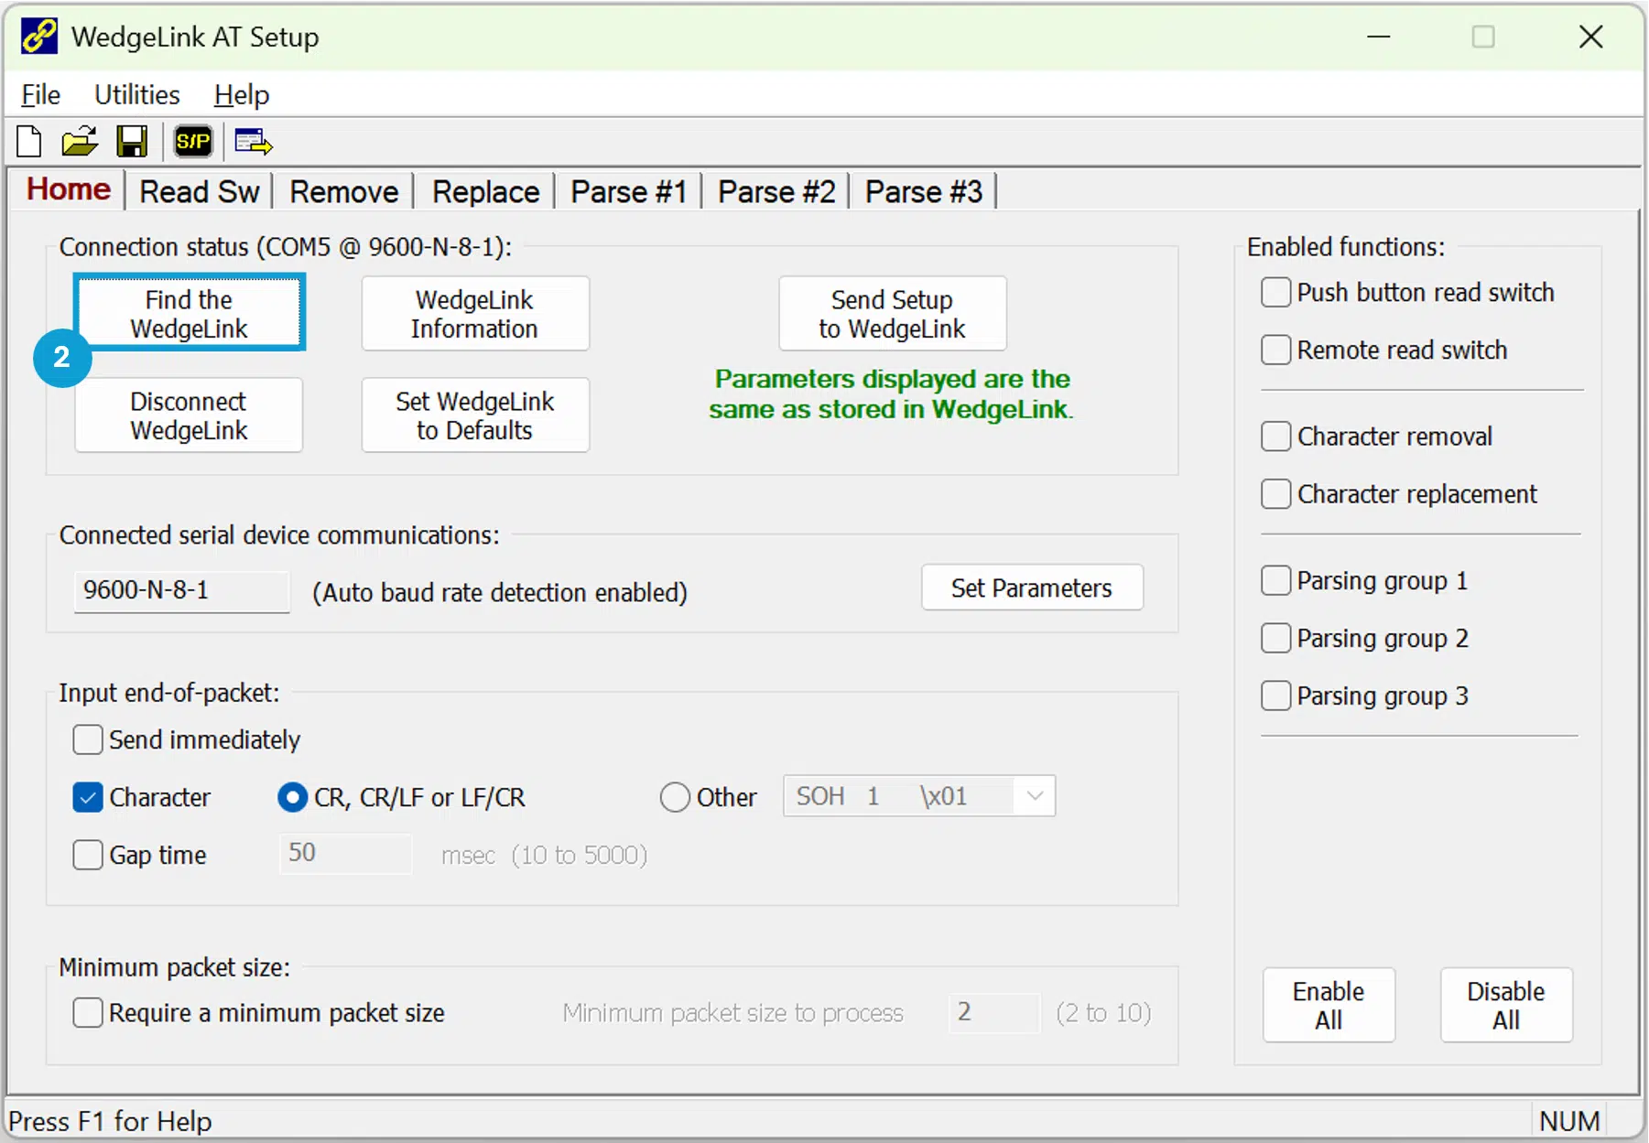Click the WedgeLink app icon in title bar
1649x1143 pixels.
coord(39,37)
